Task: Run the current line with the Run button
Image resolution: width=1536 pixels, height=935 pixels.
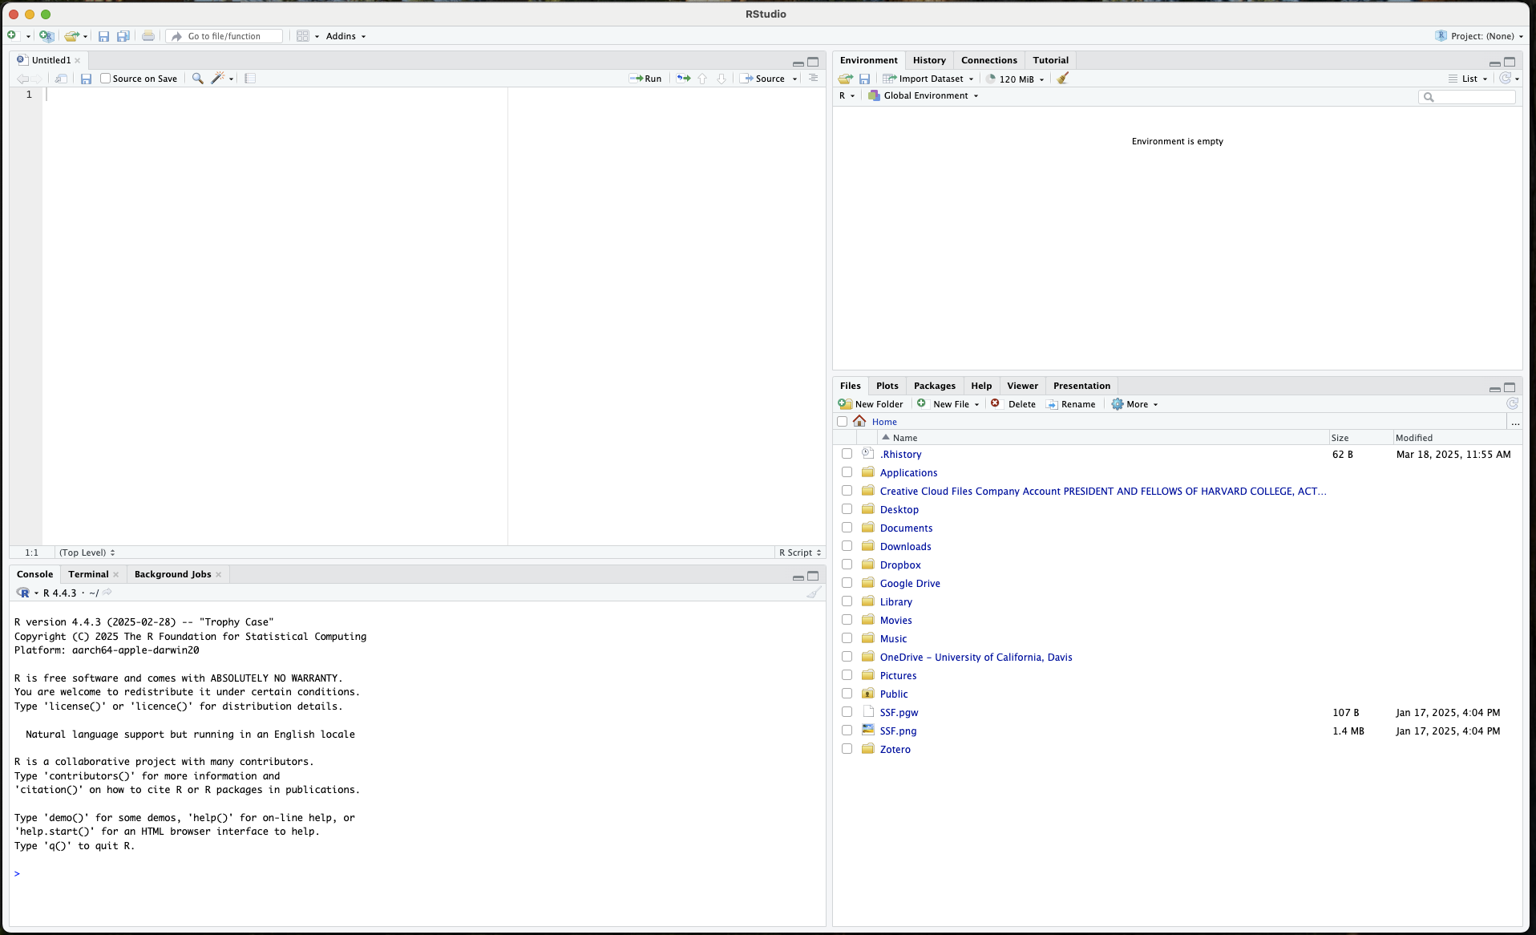Action: 646,79
